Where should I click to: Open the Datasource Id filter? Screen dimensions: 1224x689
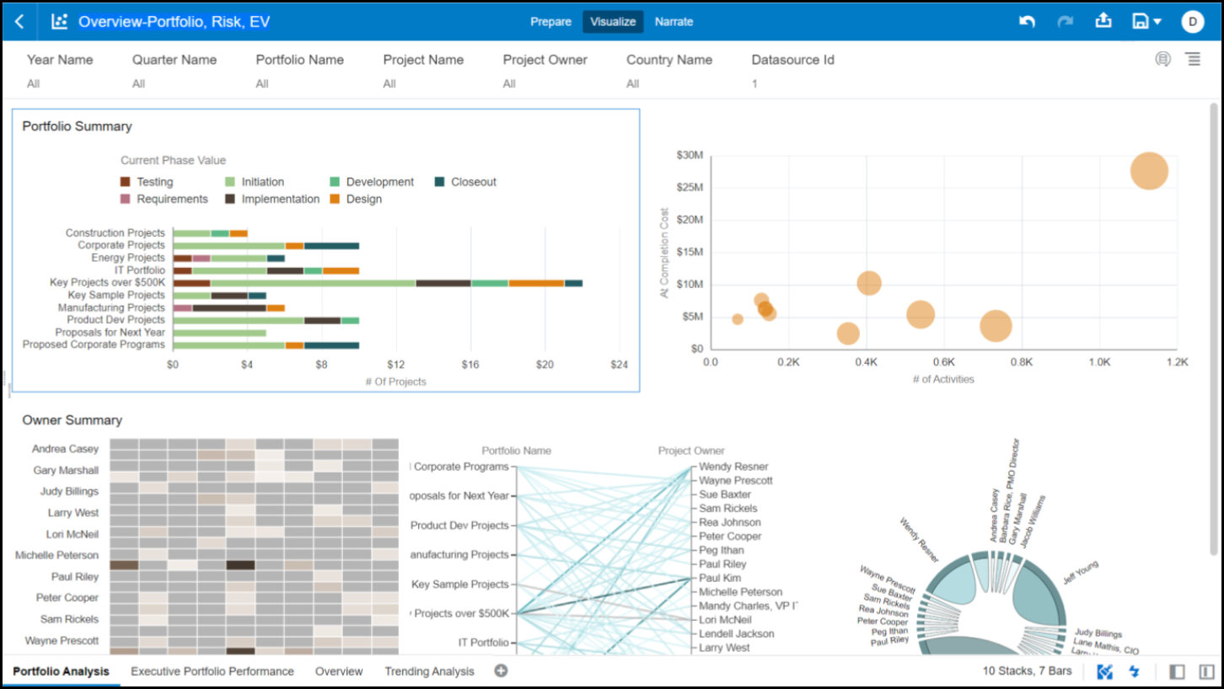[x=793, y=71]
